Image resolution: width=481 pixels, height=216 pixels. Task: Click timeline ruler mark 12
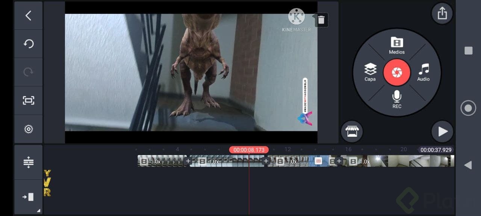pos(287,149)
